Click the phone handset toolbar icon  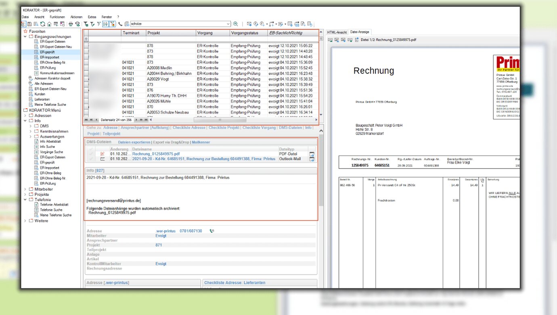click(x=120, y=24)
